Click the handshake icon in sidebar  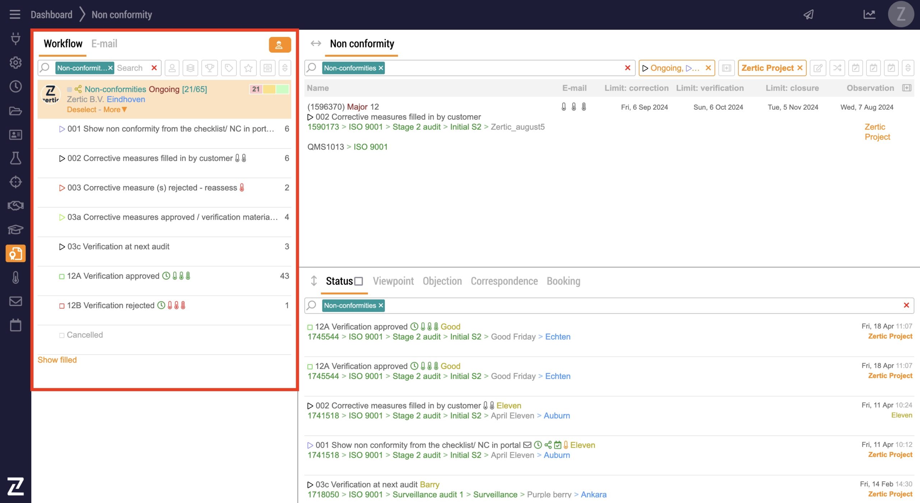pos(15,206)
